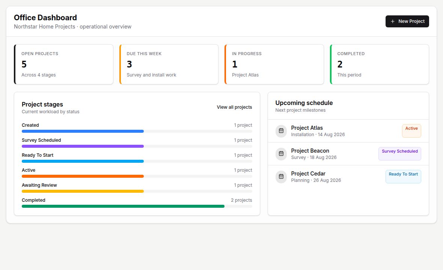Click the calendar icon beside Project Beacon
Image resolution: width=443 pixels, height=270 pixels.
click(281, 154)
